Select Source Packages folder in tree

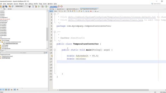(5, 40)
